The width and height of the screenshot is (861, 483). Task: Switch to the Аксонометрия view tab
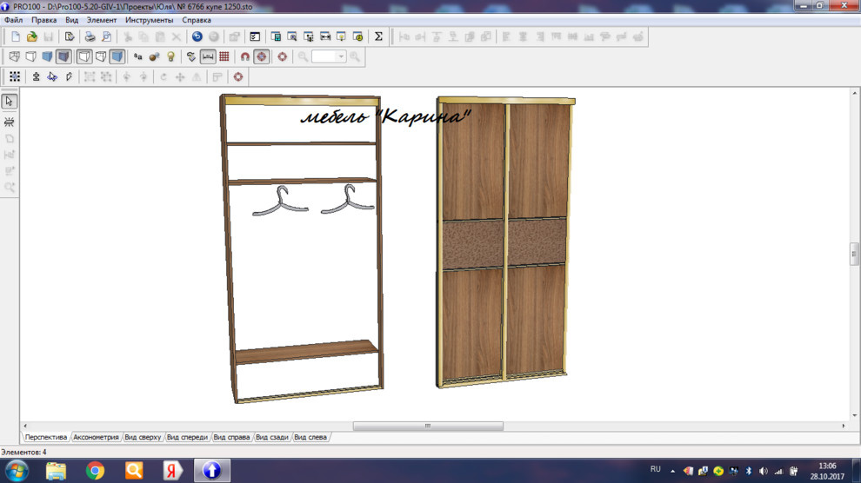[x=96, y=437]
